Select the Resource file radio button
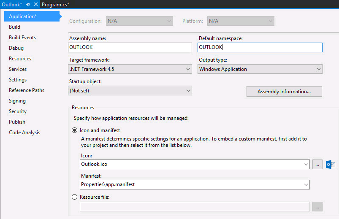 75,197
